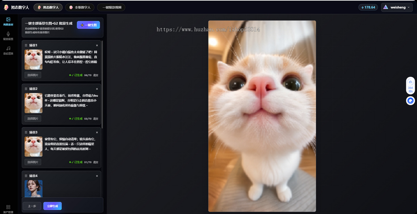The image size is (417, 214).
Task: Click the blue round chat assistant icon
Action: [410, 101]
